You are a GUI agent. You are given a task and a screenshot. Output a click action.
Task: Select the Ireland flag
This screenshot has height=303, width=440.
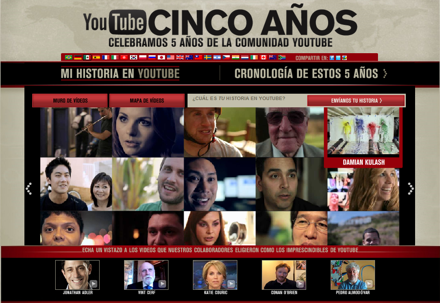254,58
